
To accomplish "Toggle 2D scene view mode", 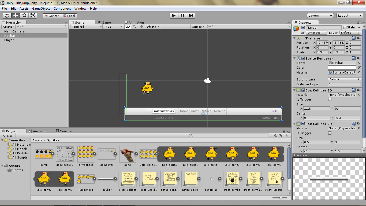I will point(128,27).
